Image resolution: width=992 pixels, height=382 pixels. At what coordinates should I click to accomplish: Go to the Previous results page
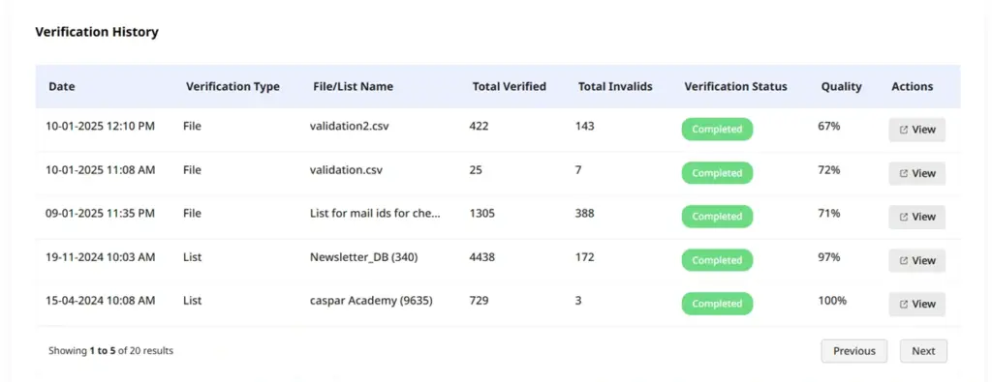coord(854,351)
